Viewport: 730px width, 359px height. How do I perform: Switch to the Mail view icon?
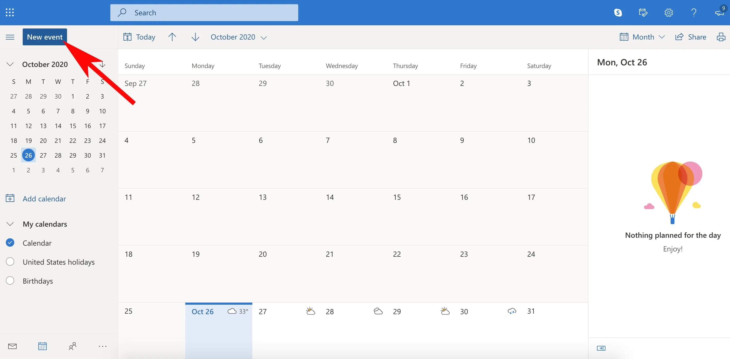point(12,346)
